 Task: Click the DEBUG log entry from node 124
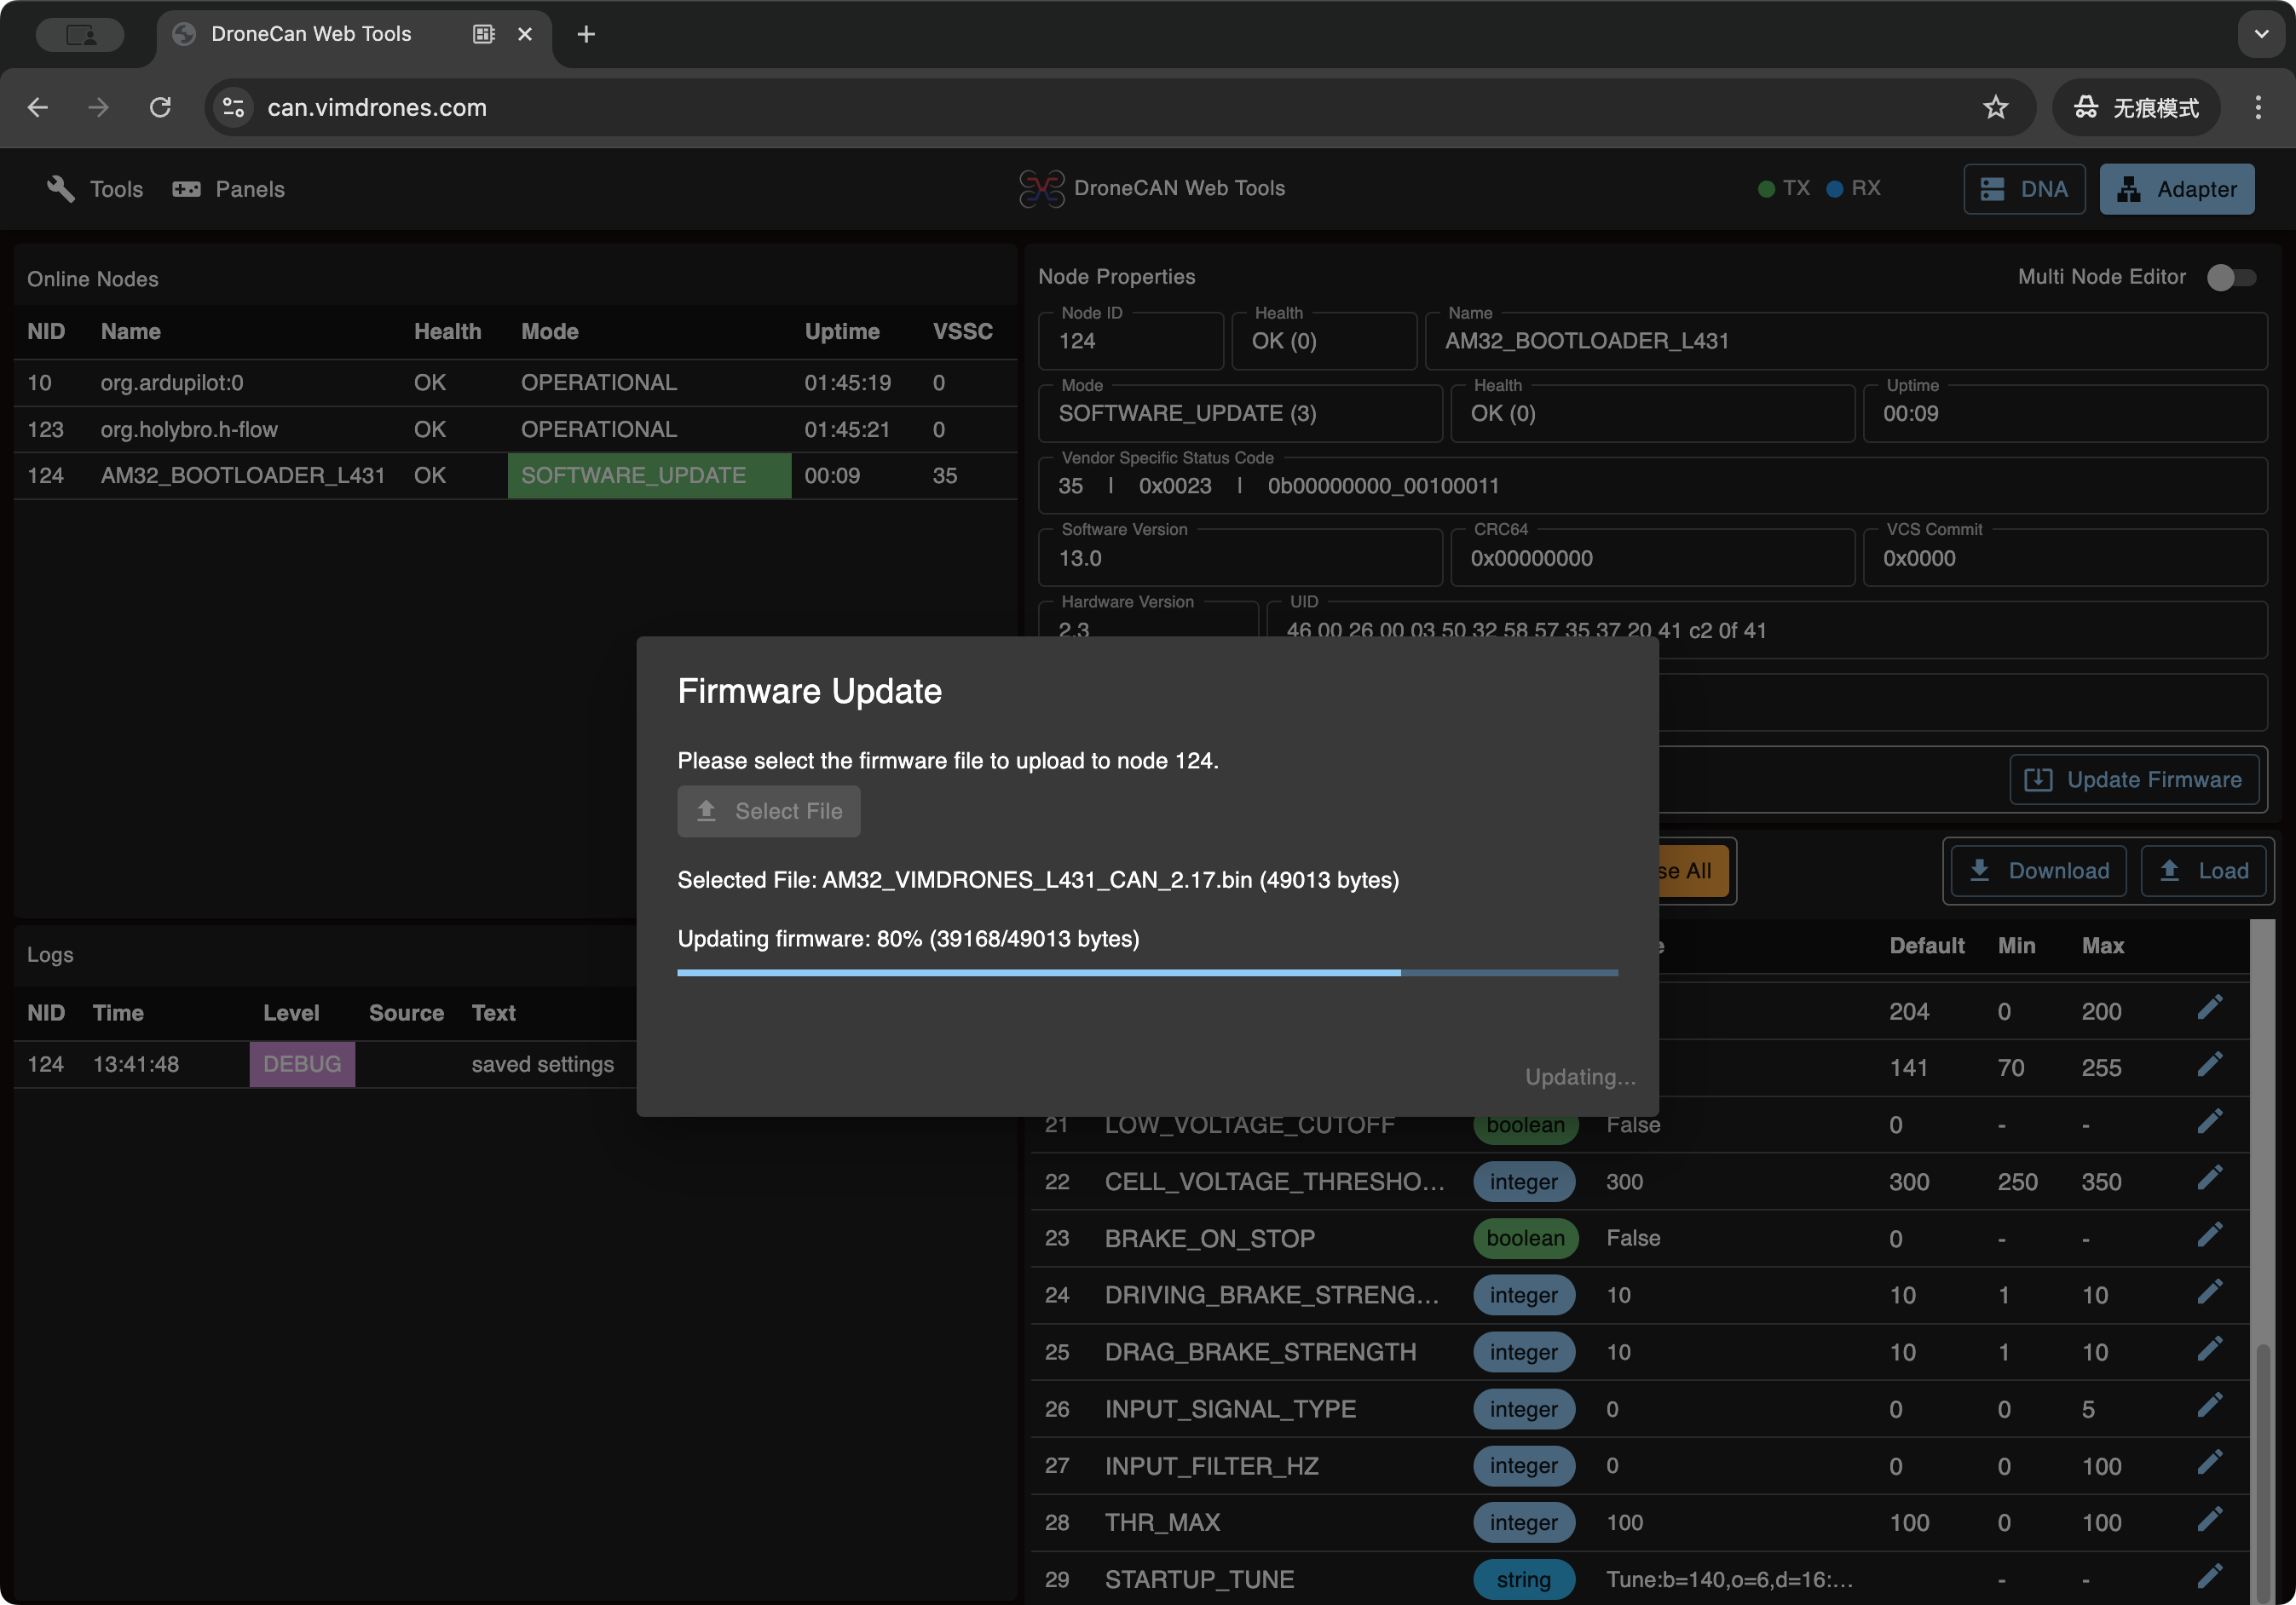[302, 1064]
